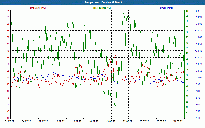Click '980' on the blue pressure axis
Image resolution: width=205 pixels, height=128 pixels.
pos(198,91)
